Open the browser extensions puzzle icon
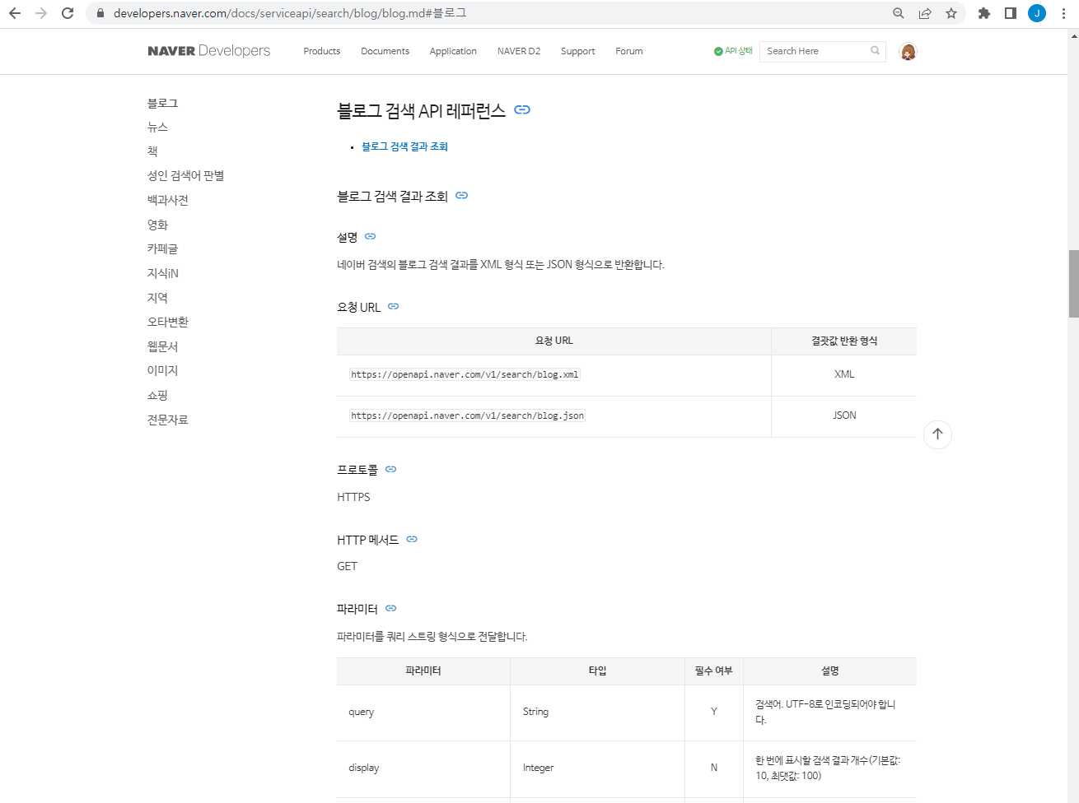The height and width of the screenshot is (803, 1079). point(984,13)
